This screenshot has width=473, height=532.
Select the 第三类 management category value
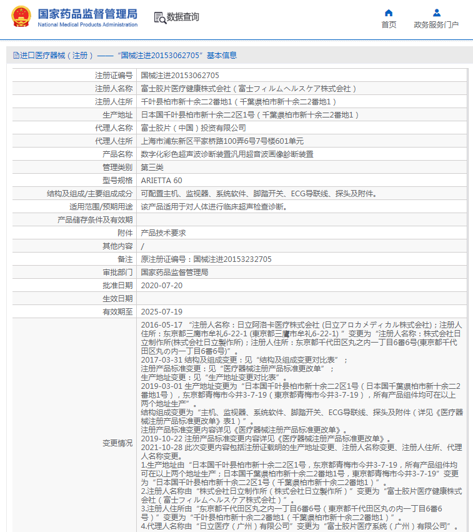(152, 168)
